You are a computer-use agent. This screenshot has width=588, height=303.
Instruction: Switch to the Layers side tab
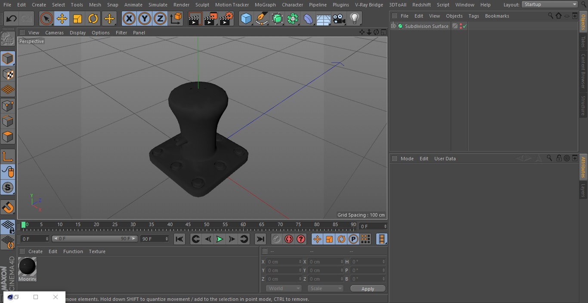pyautogui.click(x=583, y=190)
